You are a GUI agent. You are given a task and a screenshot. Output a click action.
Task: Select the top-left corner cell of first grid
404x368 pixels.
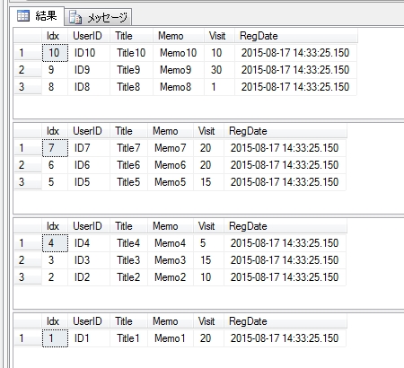pos(28,36)
